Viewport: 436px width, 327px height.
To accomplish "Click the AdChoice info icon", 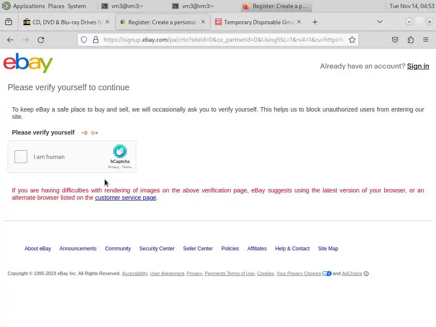I will tap(366, 274).
